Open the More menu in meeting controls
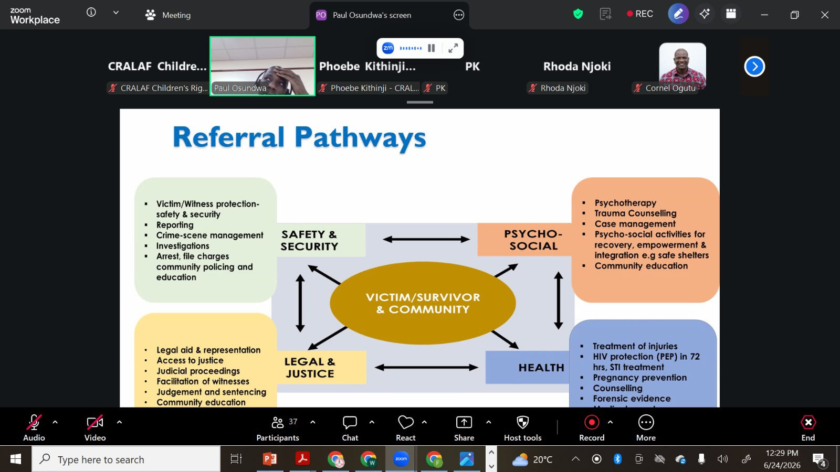Viewport: 840px width, 472px height. [x=646, y=428]
